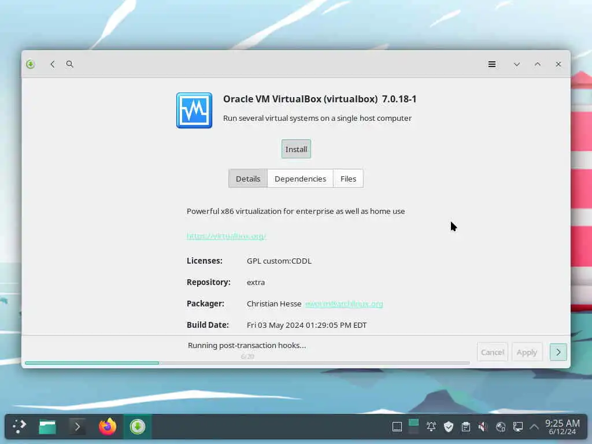Install the VirtualBox package
Image resolution: width=592 pixels, height=444 pixels.
296,149
